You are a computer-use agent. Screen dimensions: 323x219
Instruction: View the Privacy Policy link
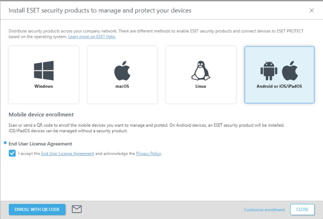point(148,154)
